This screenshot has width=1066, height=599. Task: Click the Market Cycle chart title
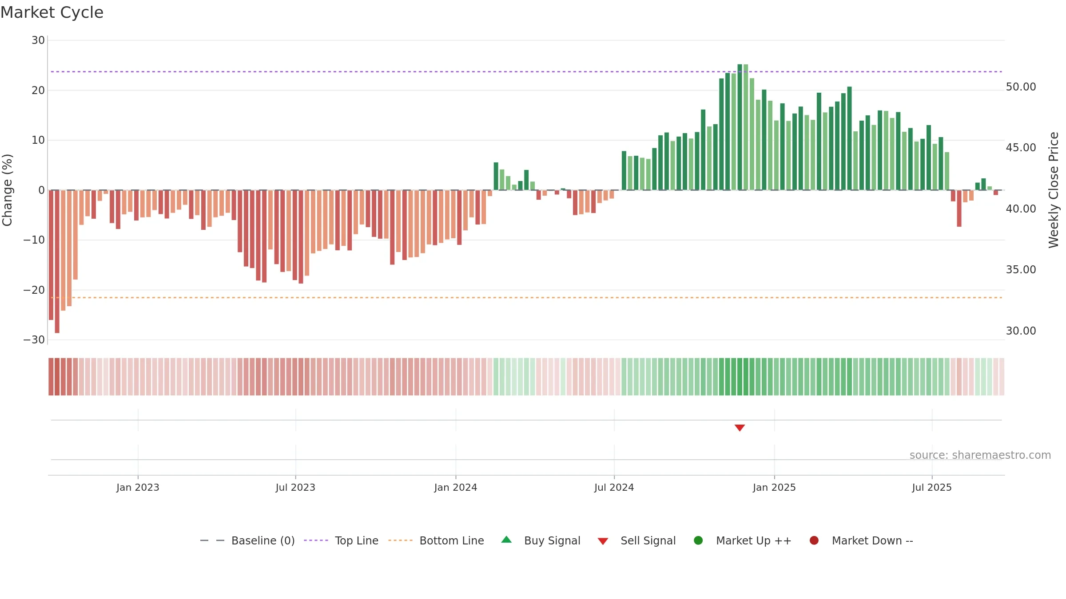coord(52,12)
